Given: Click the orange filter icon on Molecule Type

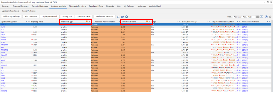Looking at the screenshot, I should [87, 21].
